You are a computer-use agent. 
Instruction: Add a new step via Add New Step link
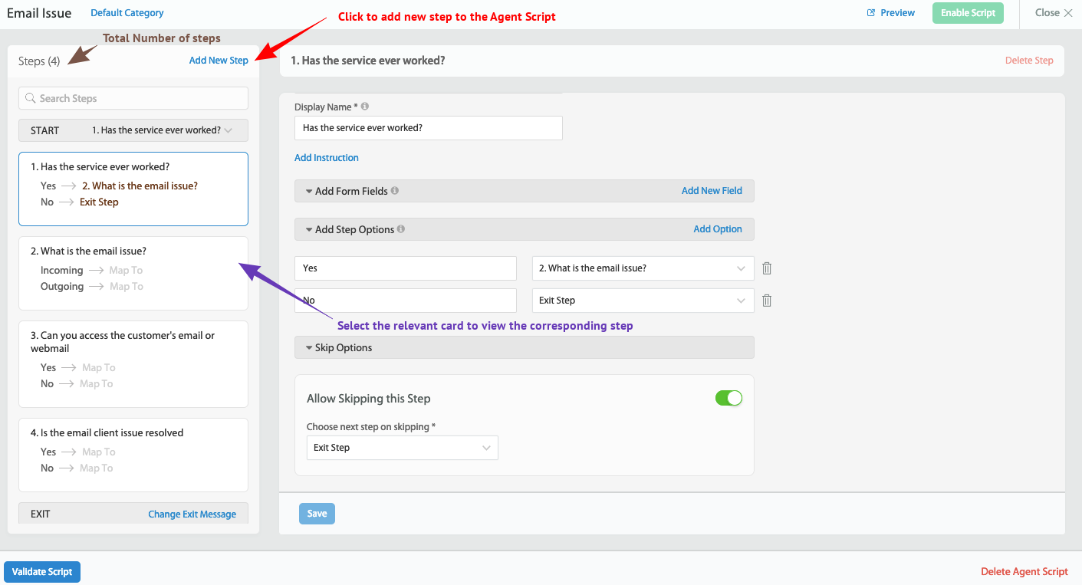point(219,60)
